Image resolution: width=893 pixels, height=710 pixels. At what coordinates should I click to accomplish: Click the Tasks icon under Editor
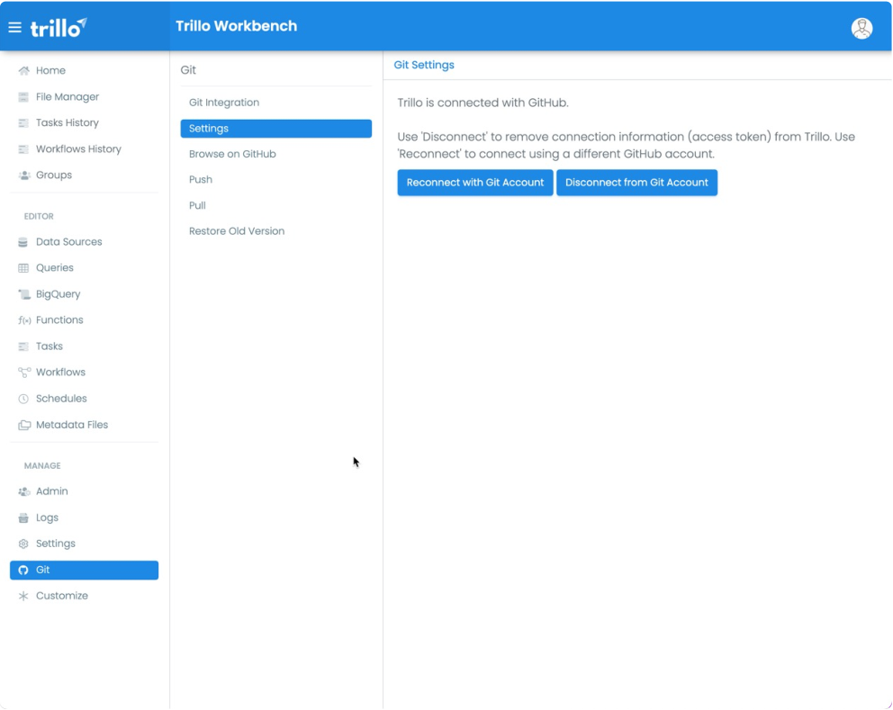23,346
